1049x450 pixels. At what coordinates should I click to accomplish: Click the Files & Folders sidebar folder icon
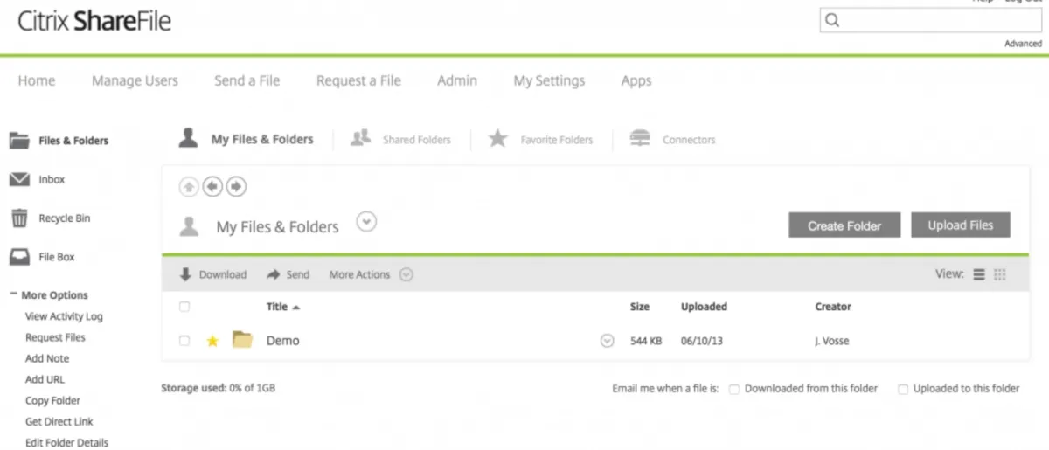[x=19, y=140]
